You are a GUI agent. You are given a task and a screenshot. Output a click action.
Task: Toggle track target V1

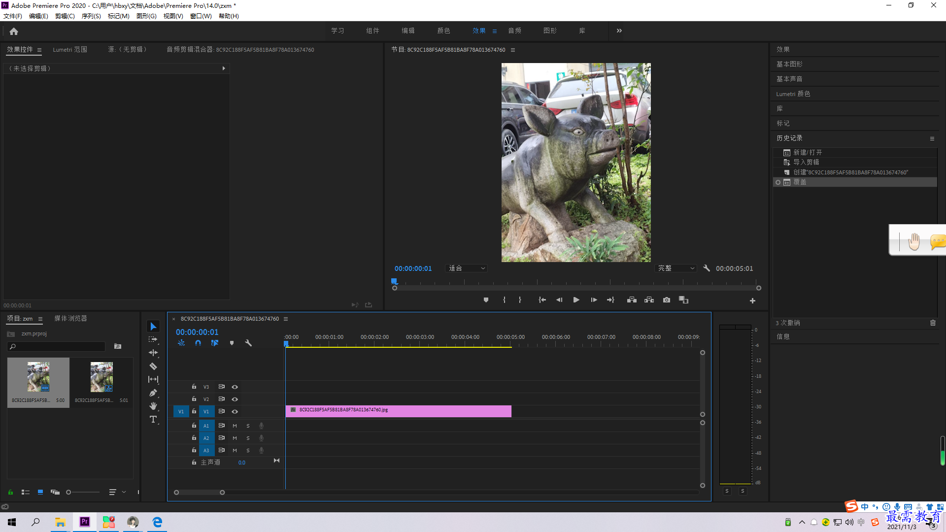(206, 411)
